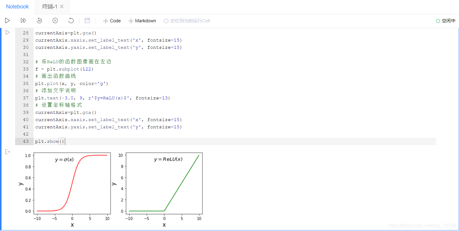
Task: Click line 41 yaxis.set_label_text code
Action: [109, 127]
